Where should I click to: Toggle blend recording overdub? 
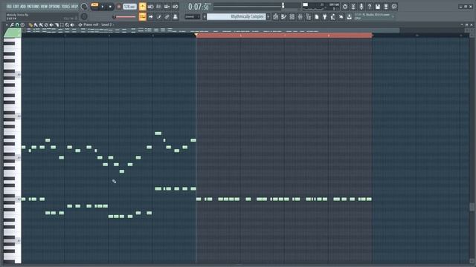[167, 7]
